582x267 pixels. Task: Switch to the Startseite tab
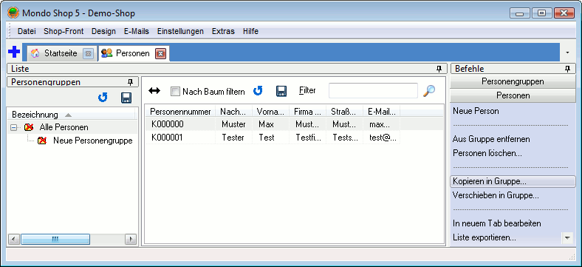click(62, 53)
